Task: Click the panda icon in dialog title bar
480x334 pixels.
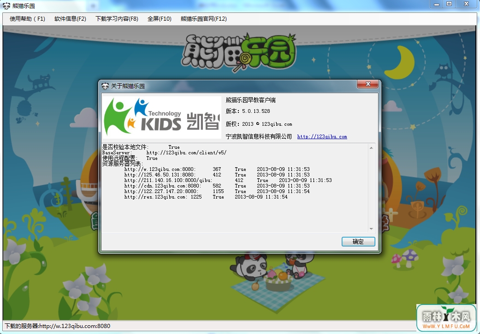Action: tap(105, 86)
